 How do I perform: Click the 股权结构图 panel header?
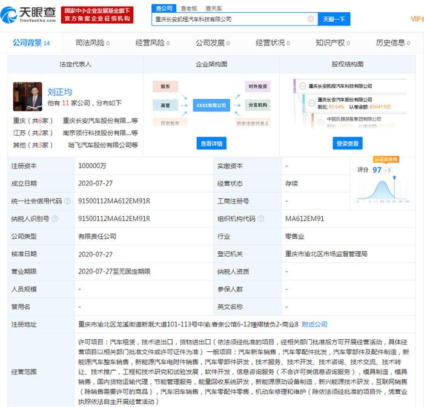(348, 64)
